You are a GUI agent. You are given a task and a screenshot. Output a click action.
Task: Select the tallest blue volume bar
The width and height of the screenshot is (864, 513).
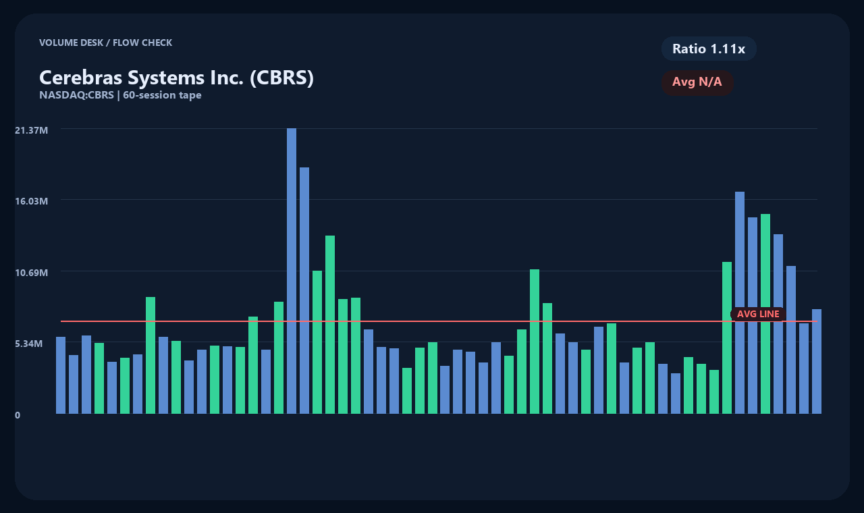coord(292,271)
